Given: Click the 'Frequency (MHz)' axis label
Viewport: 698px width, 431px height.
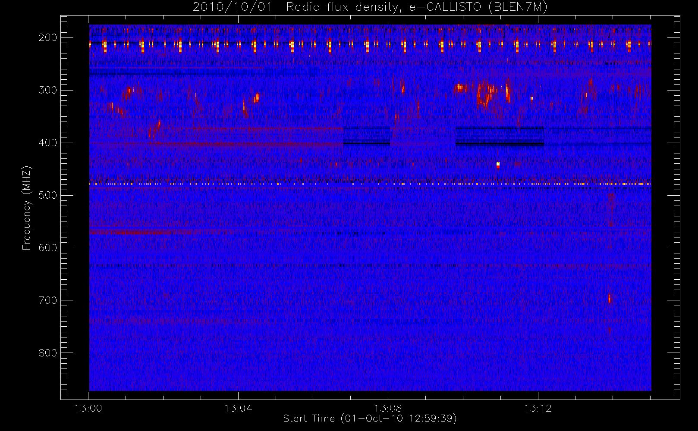Looking at the screenshot, I should coord(27,208).
